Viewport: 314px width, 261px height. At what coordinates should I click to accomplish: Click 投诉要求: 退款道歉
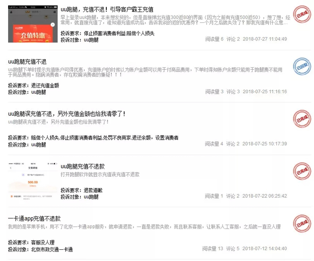pos(82,190)
